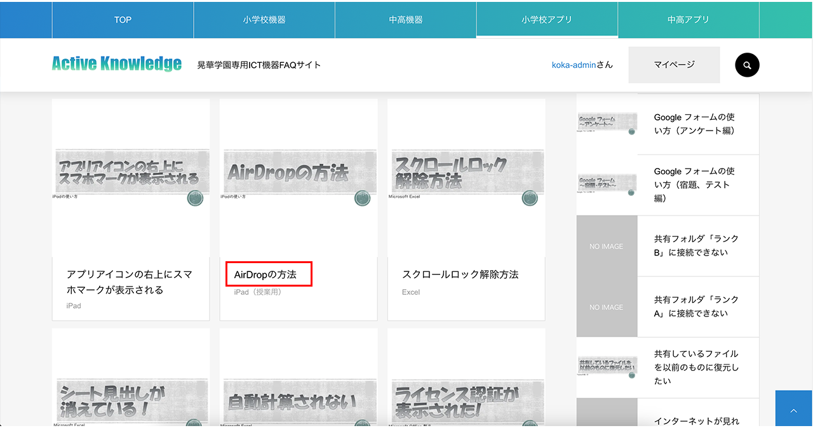Switch to the 中高機器 tab

click(406, 20)
